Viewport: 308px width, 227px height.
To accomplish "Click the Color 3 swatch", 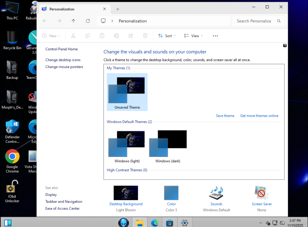I will (x=171, y=193).
